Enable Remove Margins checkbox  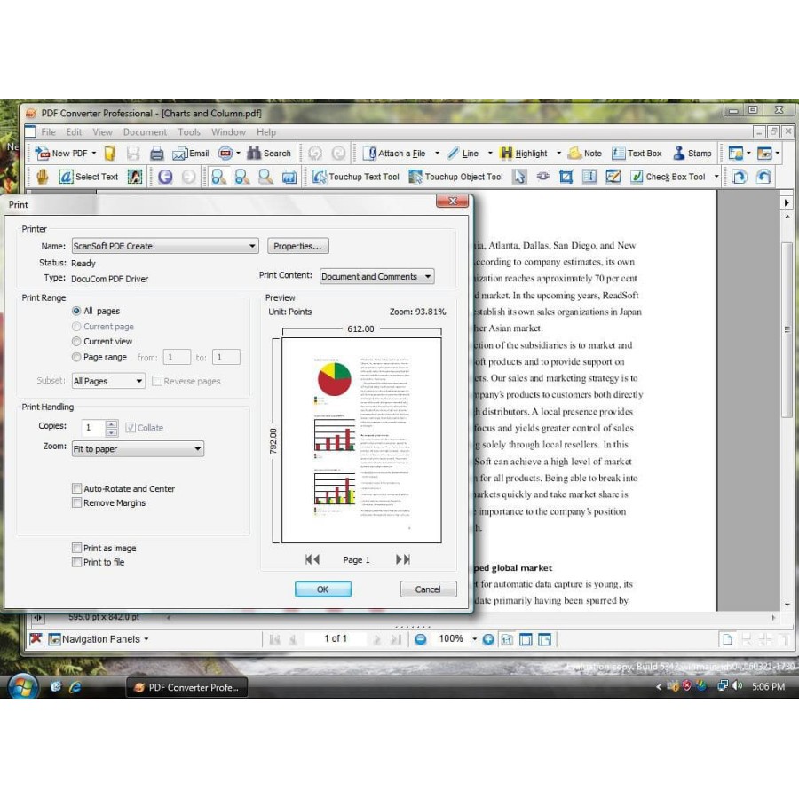pos(77,503)
